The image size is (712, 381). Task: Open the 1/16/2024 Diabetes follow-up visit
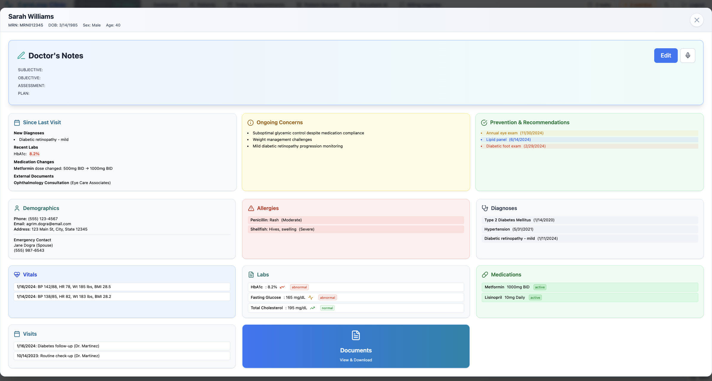point(122,346)
